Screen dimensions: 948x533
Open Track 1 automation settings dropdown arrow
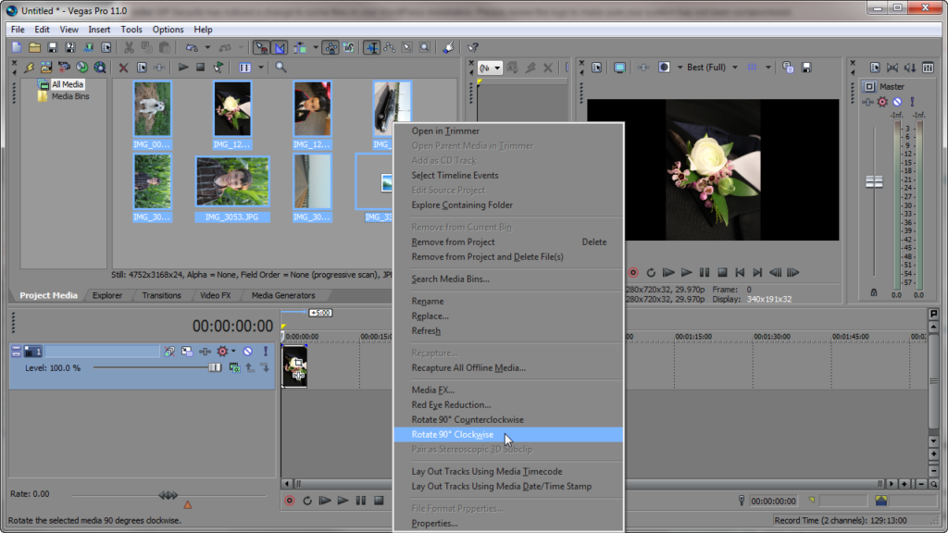233,351
